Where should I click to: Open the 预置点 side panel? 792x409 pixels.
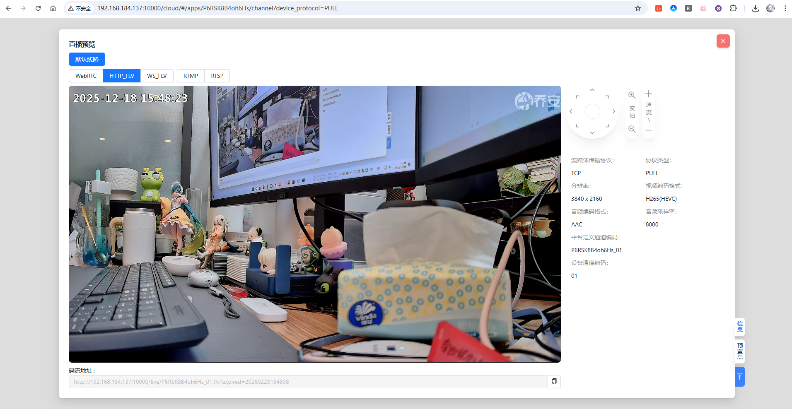pyautogui.click(x=740, y=351)
